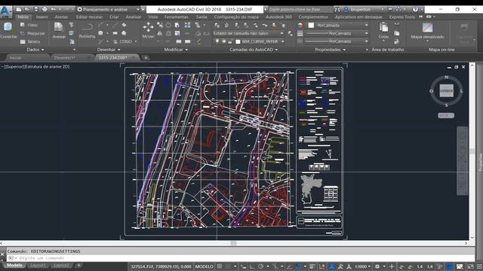Click the ViewCube top face
This screenshot has width=483, height=271.
pos(446,90)
